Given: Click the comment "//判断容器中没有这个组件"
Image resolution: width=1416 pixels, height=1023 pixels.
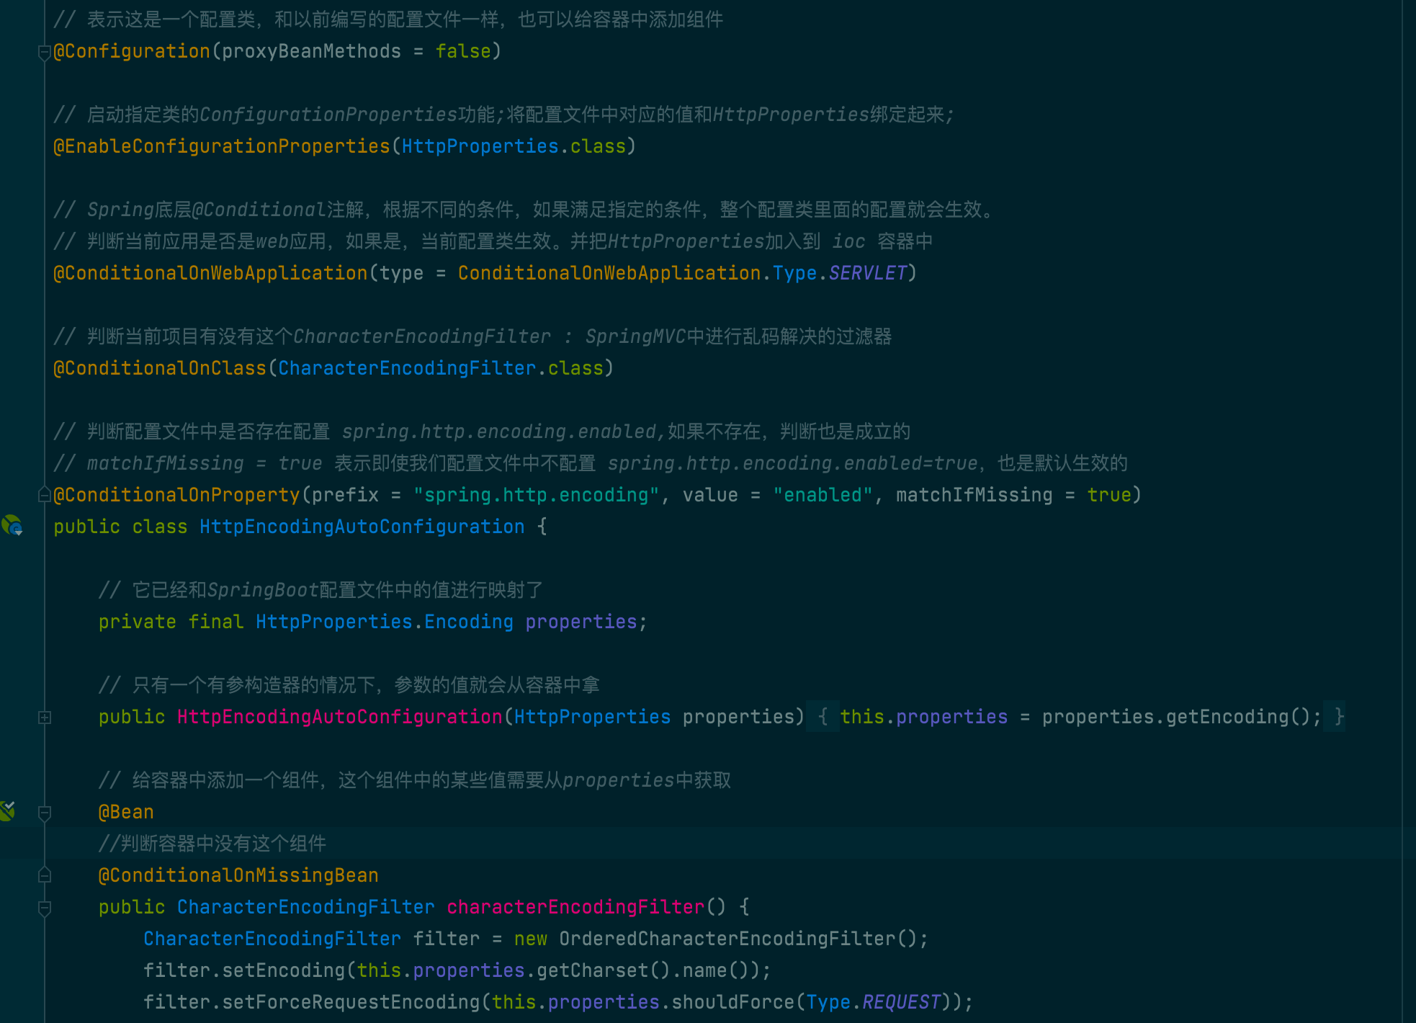Looking at the screenshot, I should click(212, 844).
